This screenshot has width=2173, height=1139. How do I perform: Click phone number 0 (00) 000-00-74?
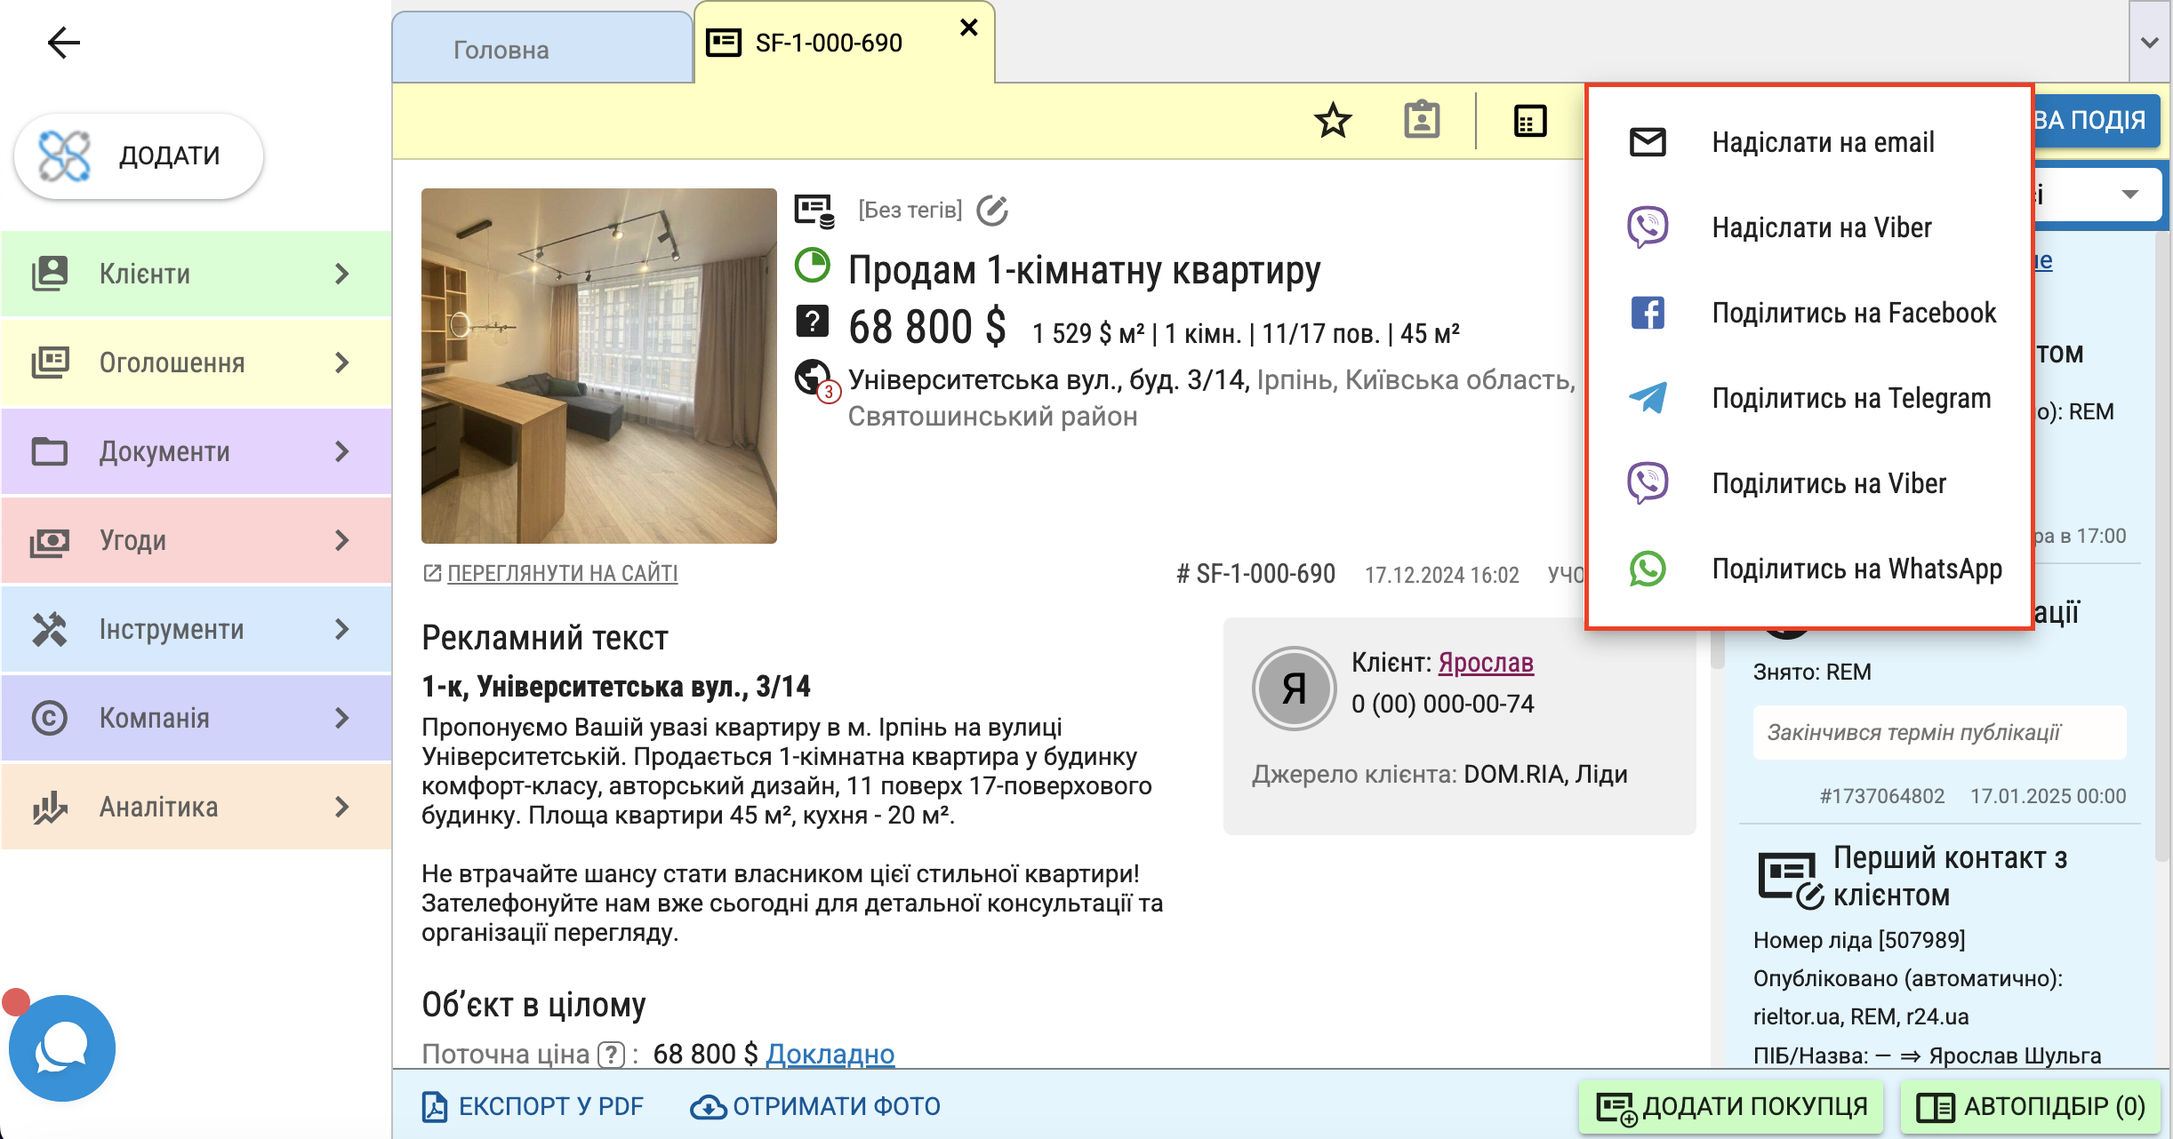tap(1442, 704)
